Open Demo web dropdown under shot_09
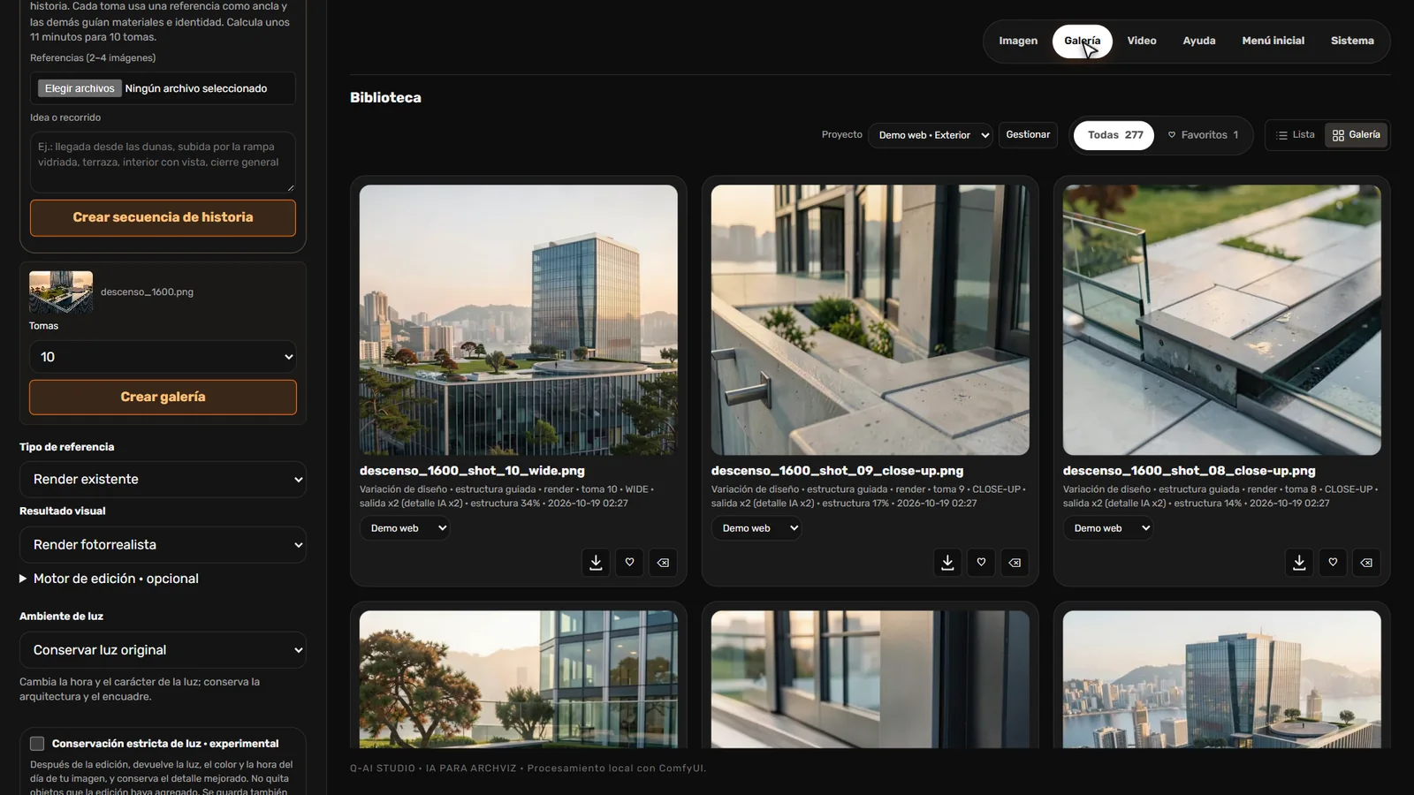Viewport: 1414px width, 795px height. tap(756, 528)
